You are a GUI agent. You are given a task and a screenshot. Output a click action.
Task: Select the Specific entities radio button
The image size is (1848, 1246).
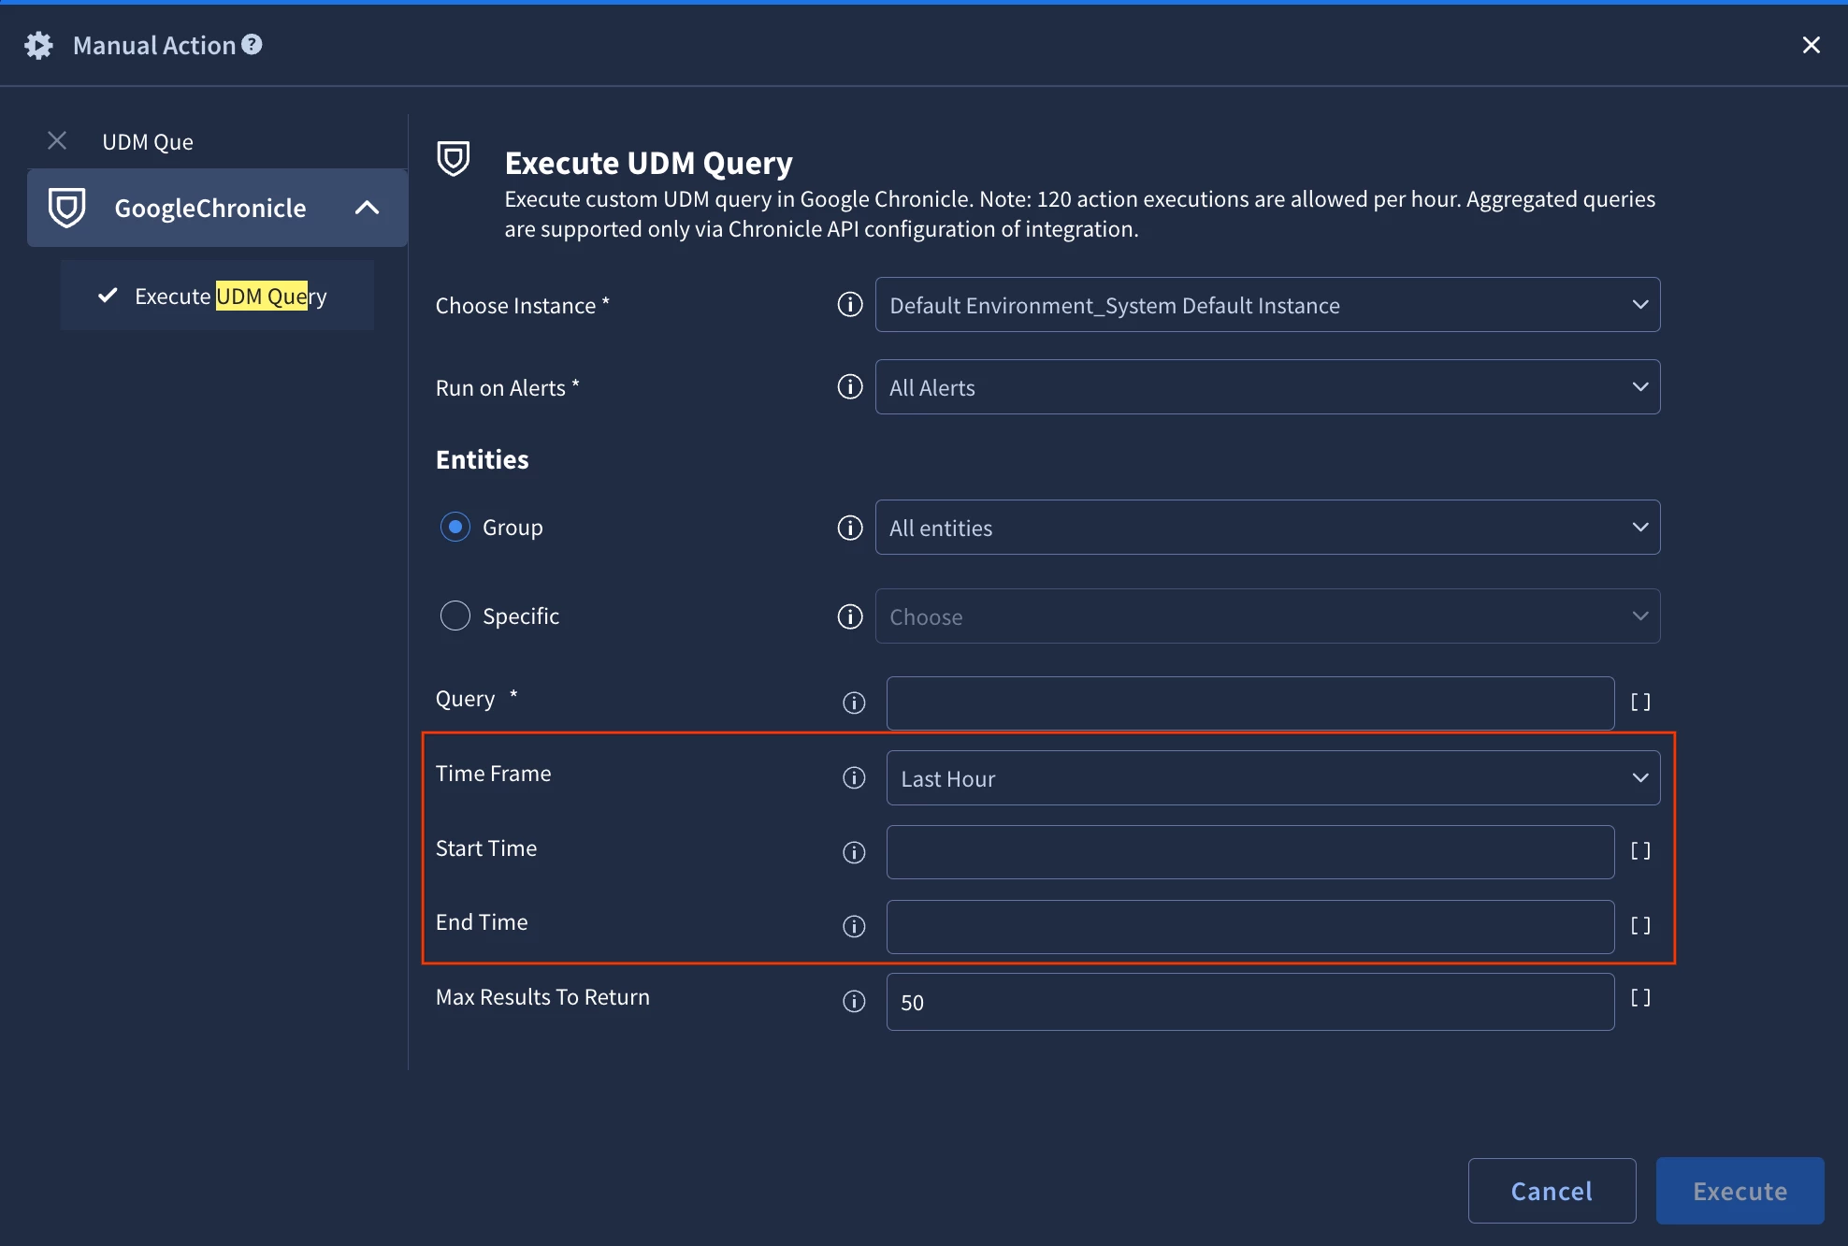(x=455, y=616)
